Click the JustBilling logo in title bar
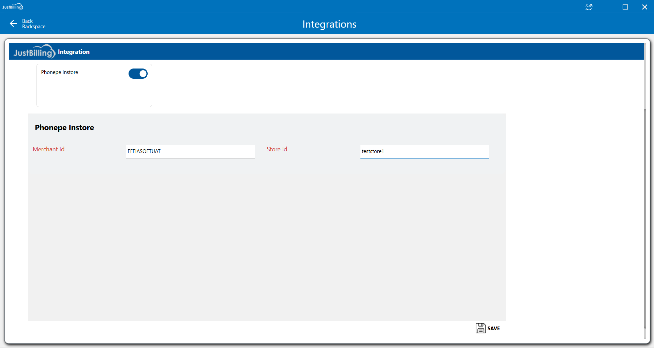The height and width of the screenshot is (348, 654). pyautogui.click(x=13, y=7)
